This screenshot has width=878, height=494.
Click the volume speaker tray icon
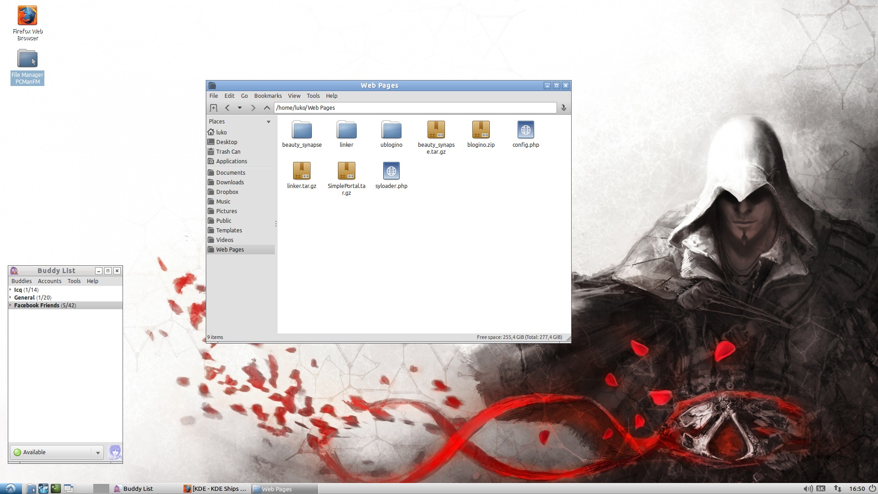pos(808,489)
